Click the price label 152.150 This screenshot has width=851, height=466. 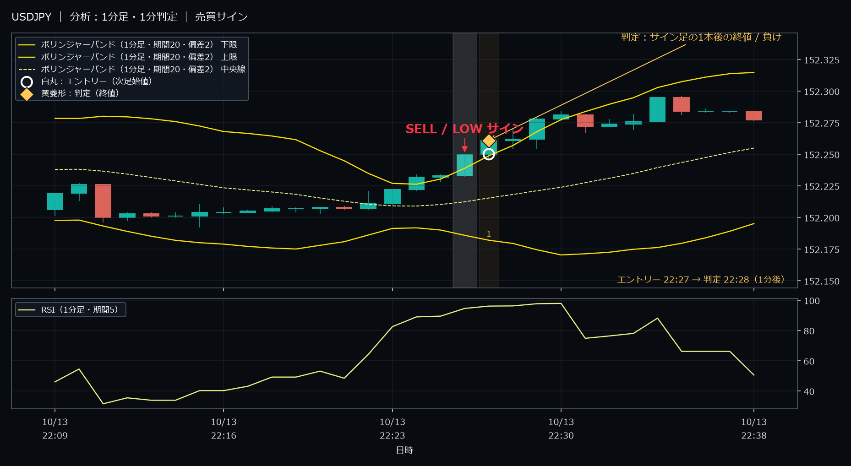(x=822, y=281)
